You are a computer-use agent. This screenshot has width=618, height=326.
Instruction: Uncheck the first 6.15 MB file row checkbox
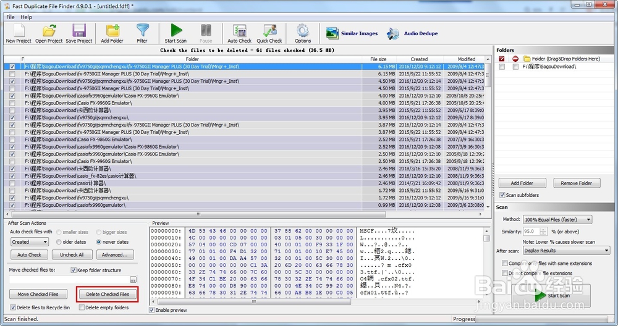point(12,67)
